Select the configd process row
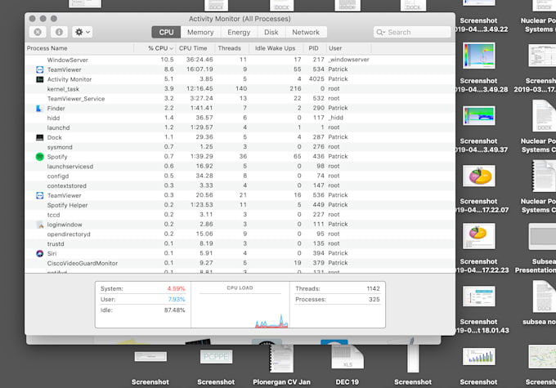This screenshot has height=388, width=556. click(240, 176)
